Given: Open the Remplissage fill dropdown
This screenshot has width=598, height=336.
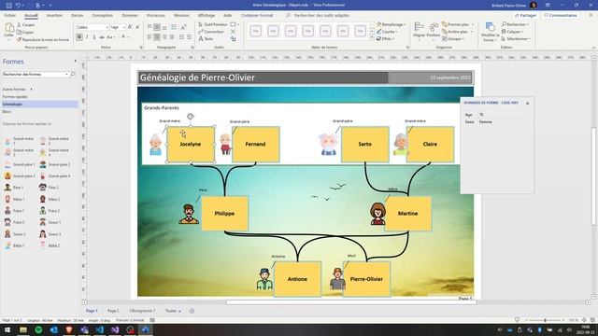Looking at the screenshot, I should click(392, 24).
